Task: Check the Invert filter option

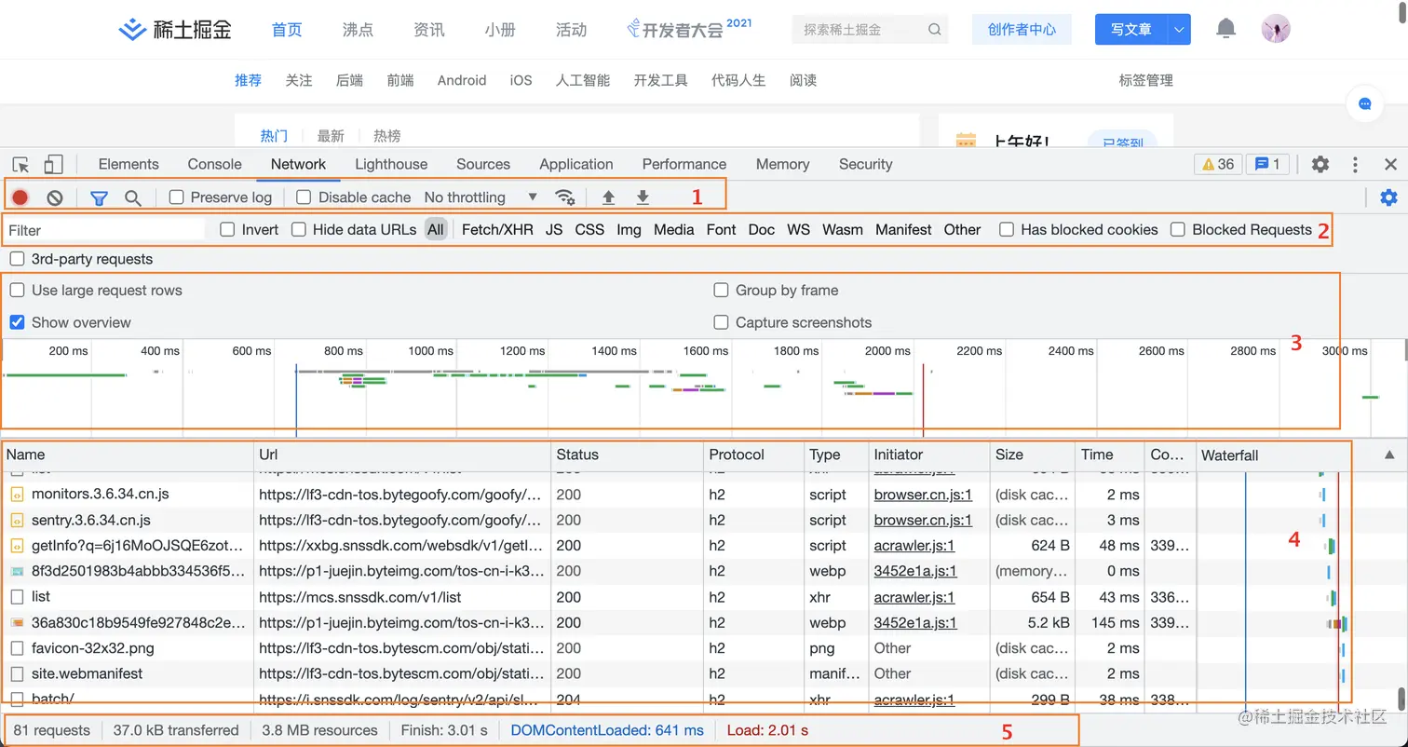Action: click(227, 229)
